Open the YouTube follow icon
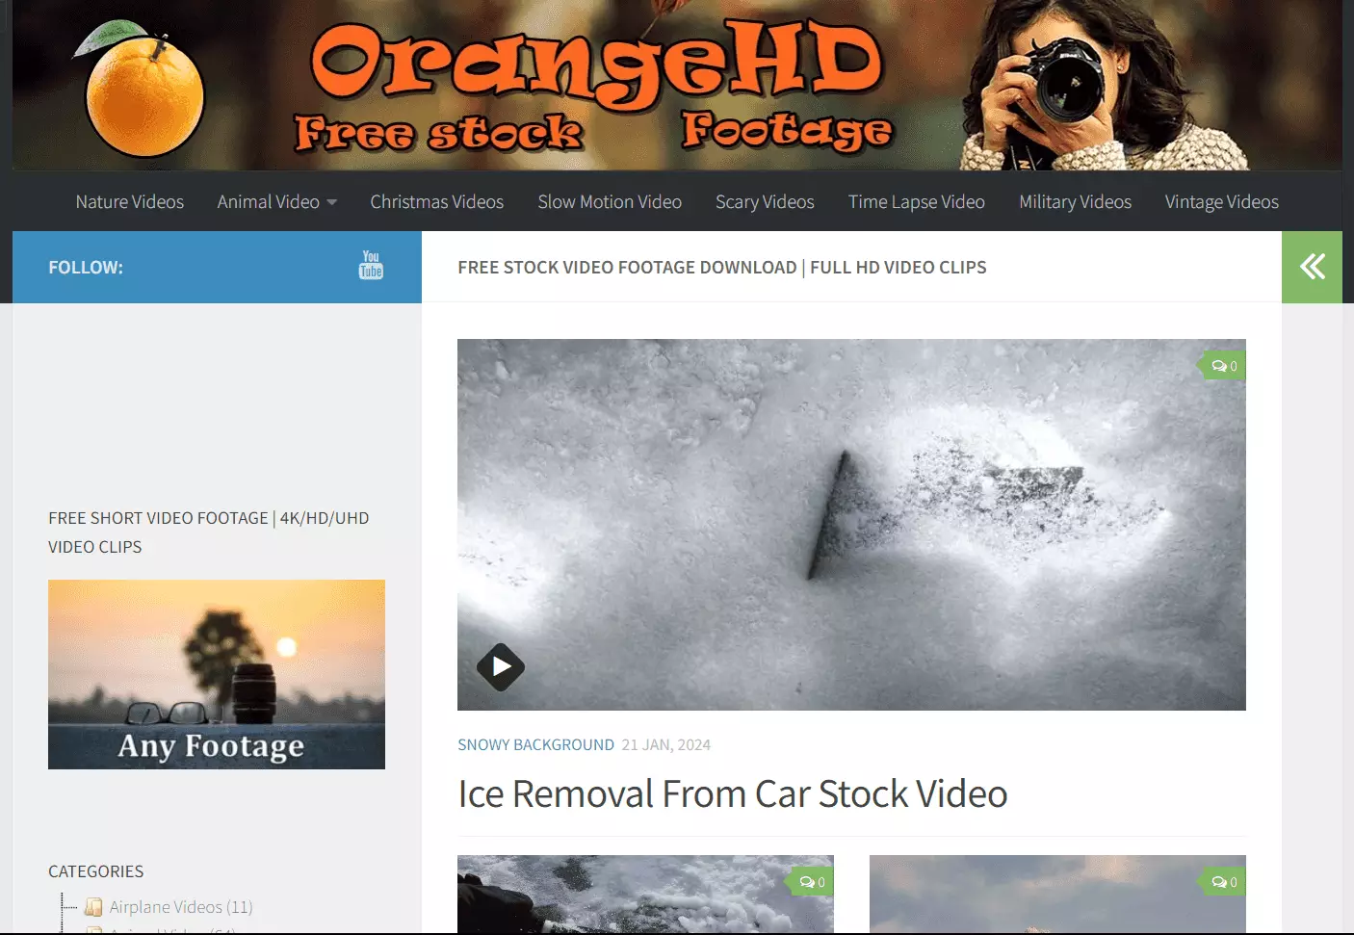1354x935 pixels. [x=371, y=266]
